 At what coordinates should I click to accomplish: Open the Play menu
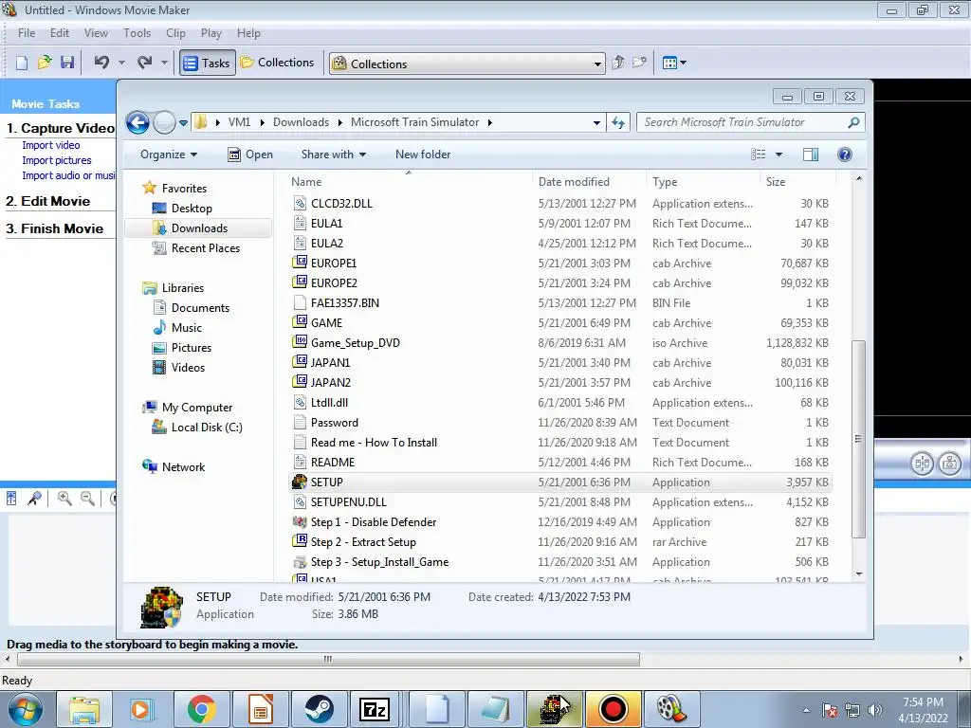click(x=211, y=33)
